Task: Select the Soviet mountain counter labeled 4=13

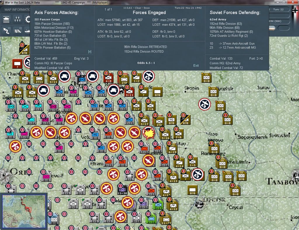Action: click(173, 177)
